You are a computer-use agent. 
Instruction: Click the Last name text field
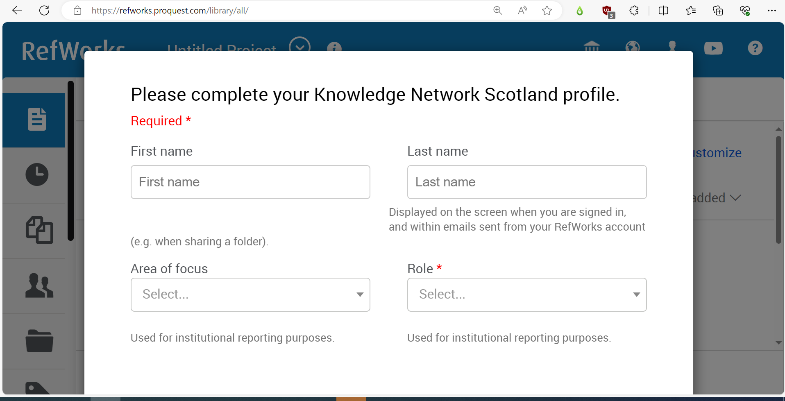click(x=527, y=182)
